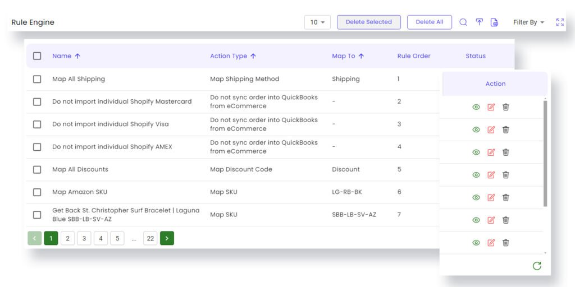Image resolution: width=575 pixels, height=287 pixels.
Task: Open the search magnifier in Rule Engine toolbar
Action: [463, 22]
